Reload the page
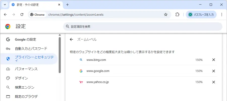Image resolution: width=227 pixels, height=101 pixels. coord(22,14)
